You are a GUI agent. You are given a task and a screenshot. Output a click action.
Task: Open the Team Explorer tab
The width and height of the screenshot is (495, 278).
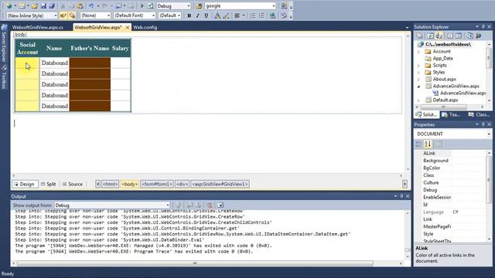pyautogui.click(x=451, y=115)
